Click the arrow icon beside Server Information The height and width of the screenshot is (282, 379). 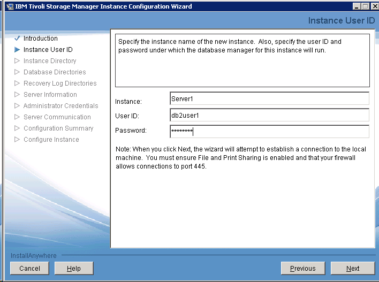[x=17, y=95]
